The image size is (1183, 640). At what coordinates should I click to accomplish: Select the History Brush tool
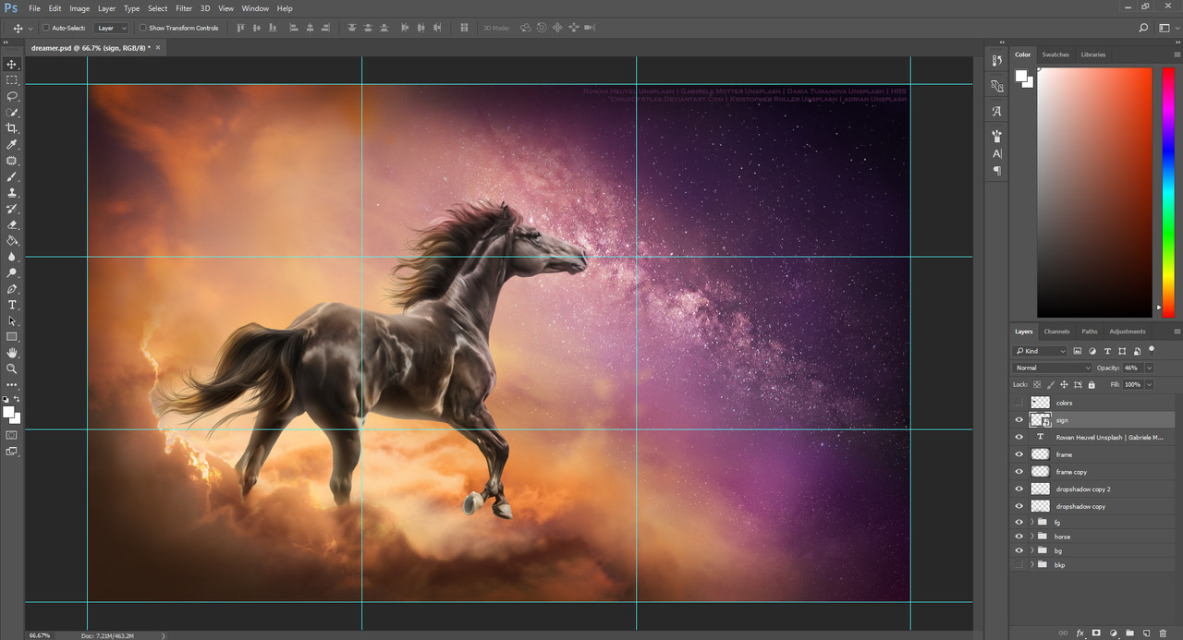tap(12, 209)
